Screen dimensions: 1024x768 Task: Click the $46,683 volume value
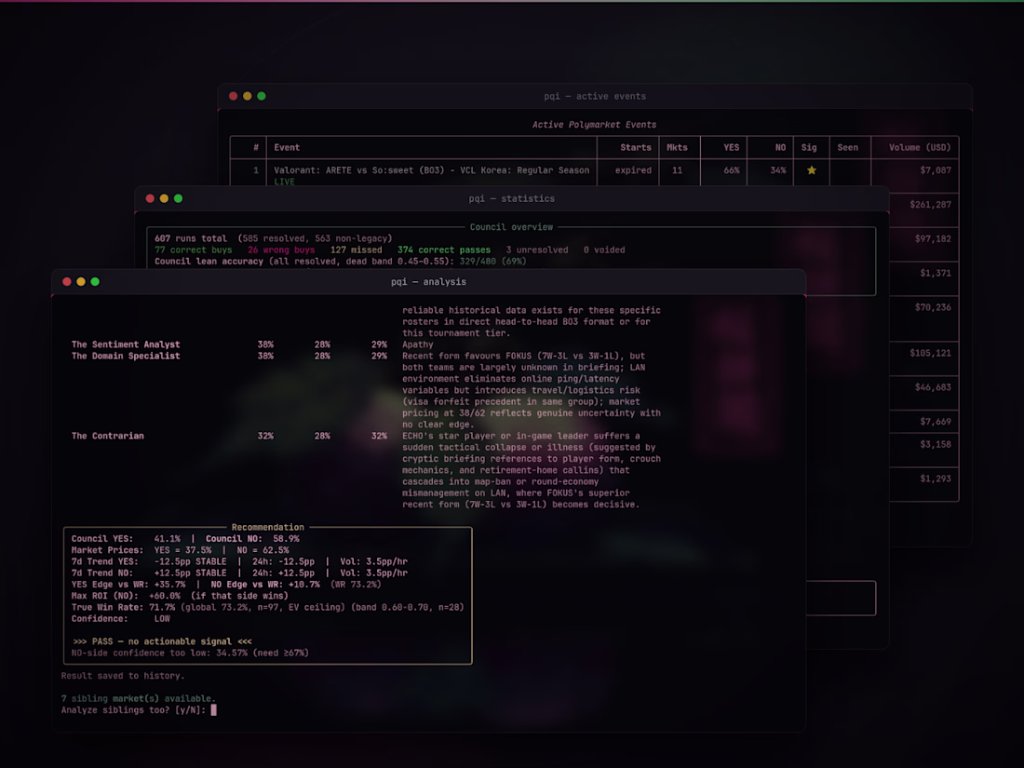[933, 387]
